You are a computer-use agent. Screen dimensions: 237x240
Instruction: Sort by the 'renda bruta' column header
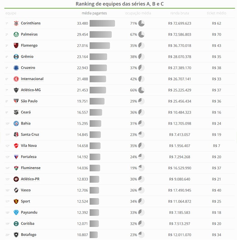pyautogui.click(x=180, y=13)
